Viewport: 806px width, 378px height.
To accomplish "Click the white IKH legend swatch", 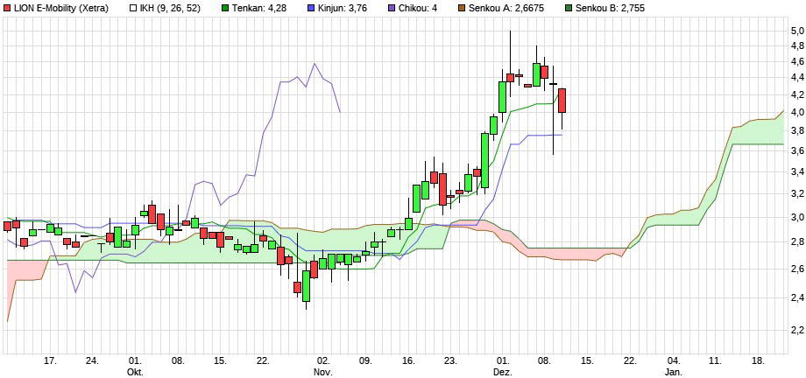I will (133, 8).
